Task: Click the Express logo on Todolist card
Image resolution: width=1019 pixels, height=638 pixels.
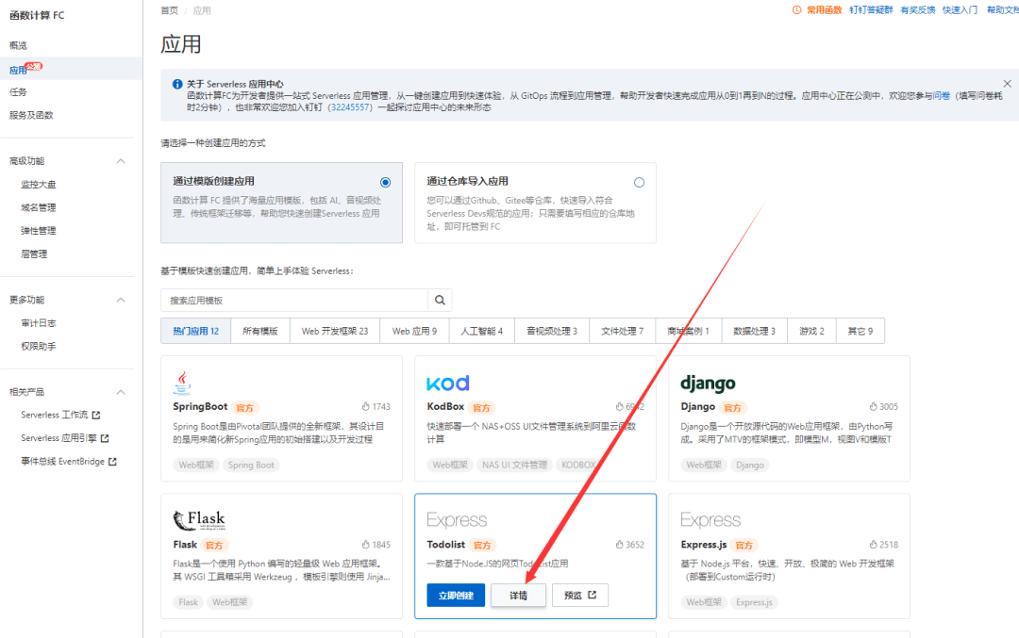Action: click(x=457, y=520)
